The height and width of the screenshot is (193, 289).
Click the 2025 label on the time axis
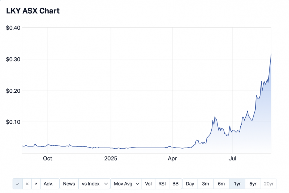pyautogui.click(x=111, y=158)
